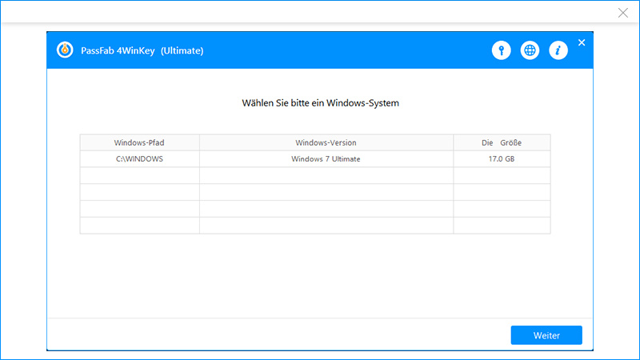Click the Die Größe column header
This screenshot has height=360, width=640.
tap(502, 142)
